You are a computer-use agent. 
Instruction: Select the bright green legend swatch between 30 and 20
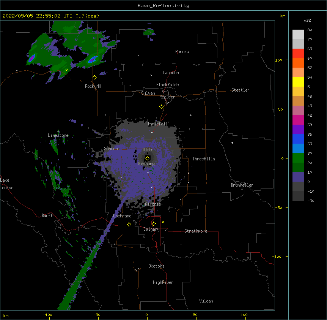(298, 158)
